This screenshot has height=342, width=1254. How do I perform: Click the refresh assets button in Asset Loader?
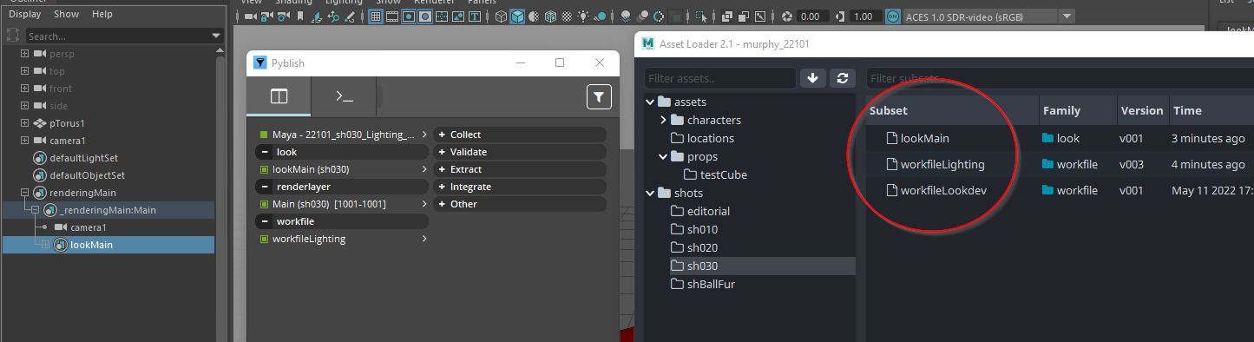[x=842, y=78]
